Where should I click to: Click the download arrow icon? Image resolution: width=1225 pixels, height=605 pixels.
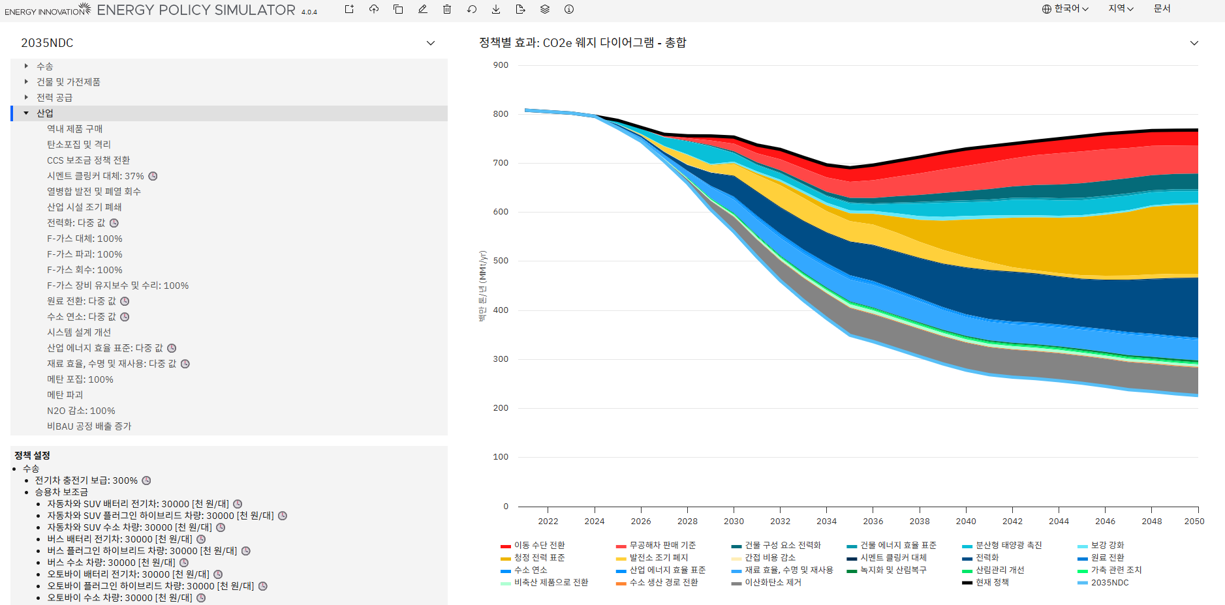click(x=496, y=9)
